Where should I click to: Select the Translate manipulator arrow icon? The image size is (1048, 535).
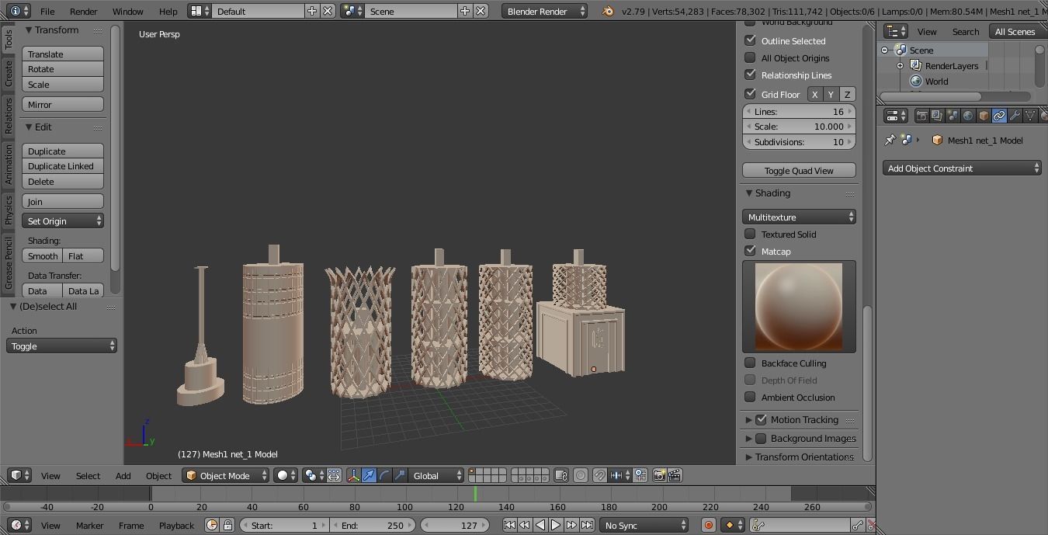coord(369,475)
